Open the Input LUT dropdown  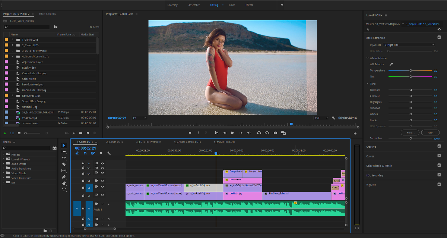click(x=409, y=45)
